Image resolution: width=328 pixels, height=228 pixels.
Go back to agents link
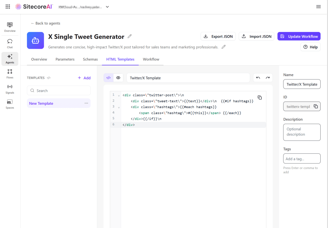(x=45, y=23)
